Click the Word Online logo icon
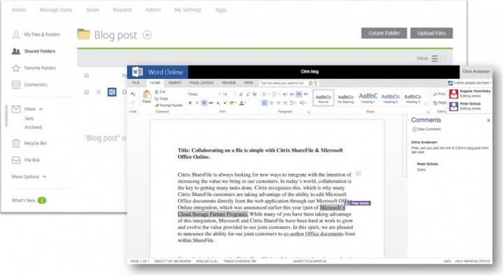The image size is (503, 275). point(138,72)
